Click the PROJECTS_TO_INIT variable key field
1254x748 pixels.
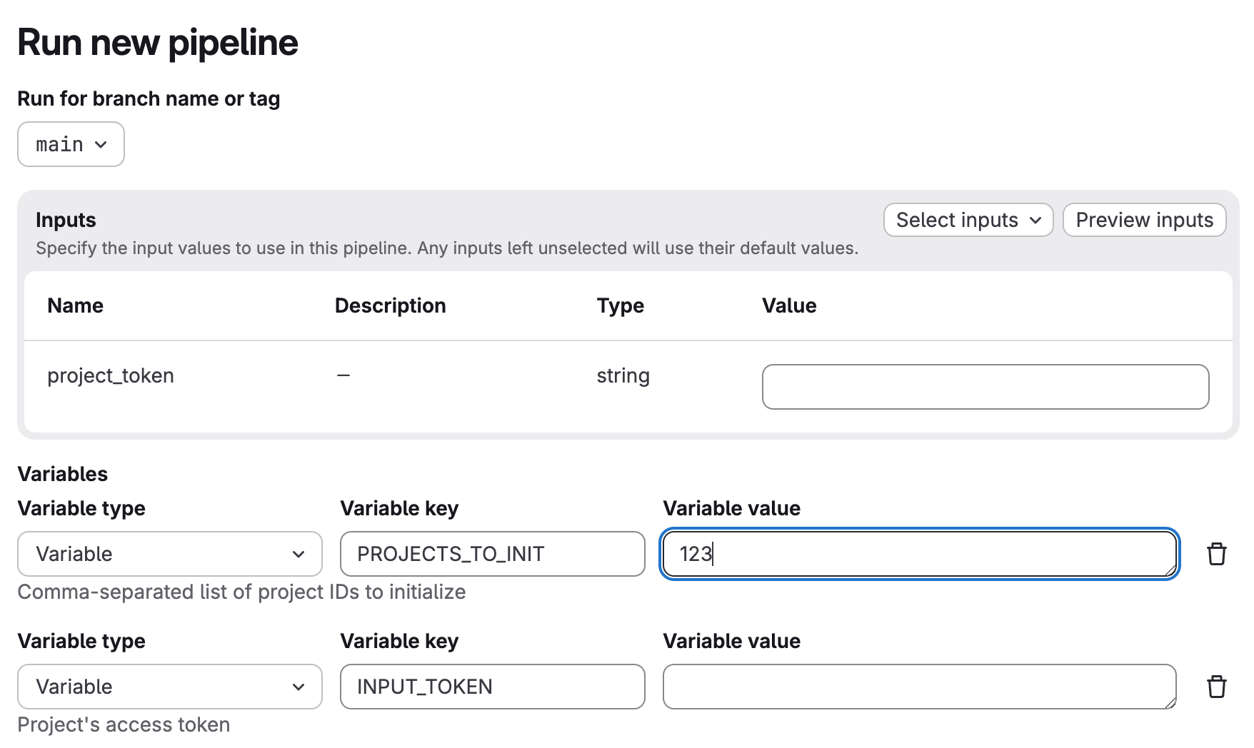pos(493,554)
